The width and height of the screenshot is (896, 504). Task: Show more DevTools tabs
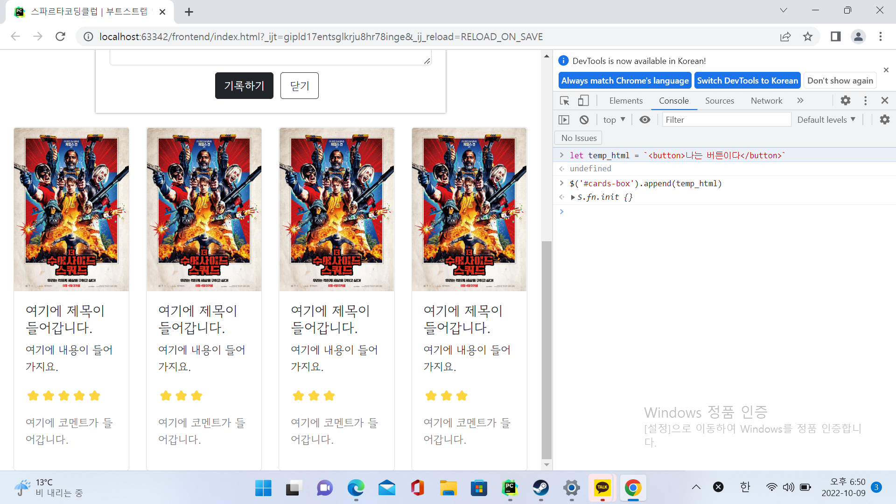coord(800,100)
